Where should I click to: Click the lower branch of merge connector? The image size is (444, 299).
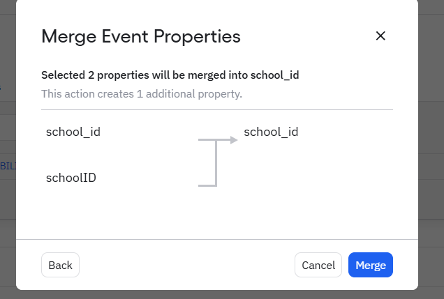point(207,185)
